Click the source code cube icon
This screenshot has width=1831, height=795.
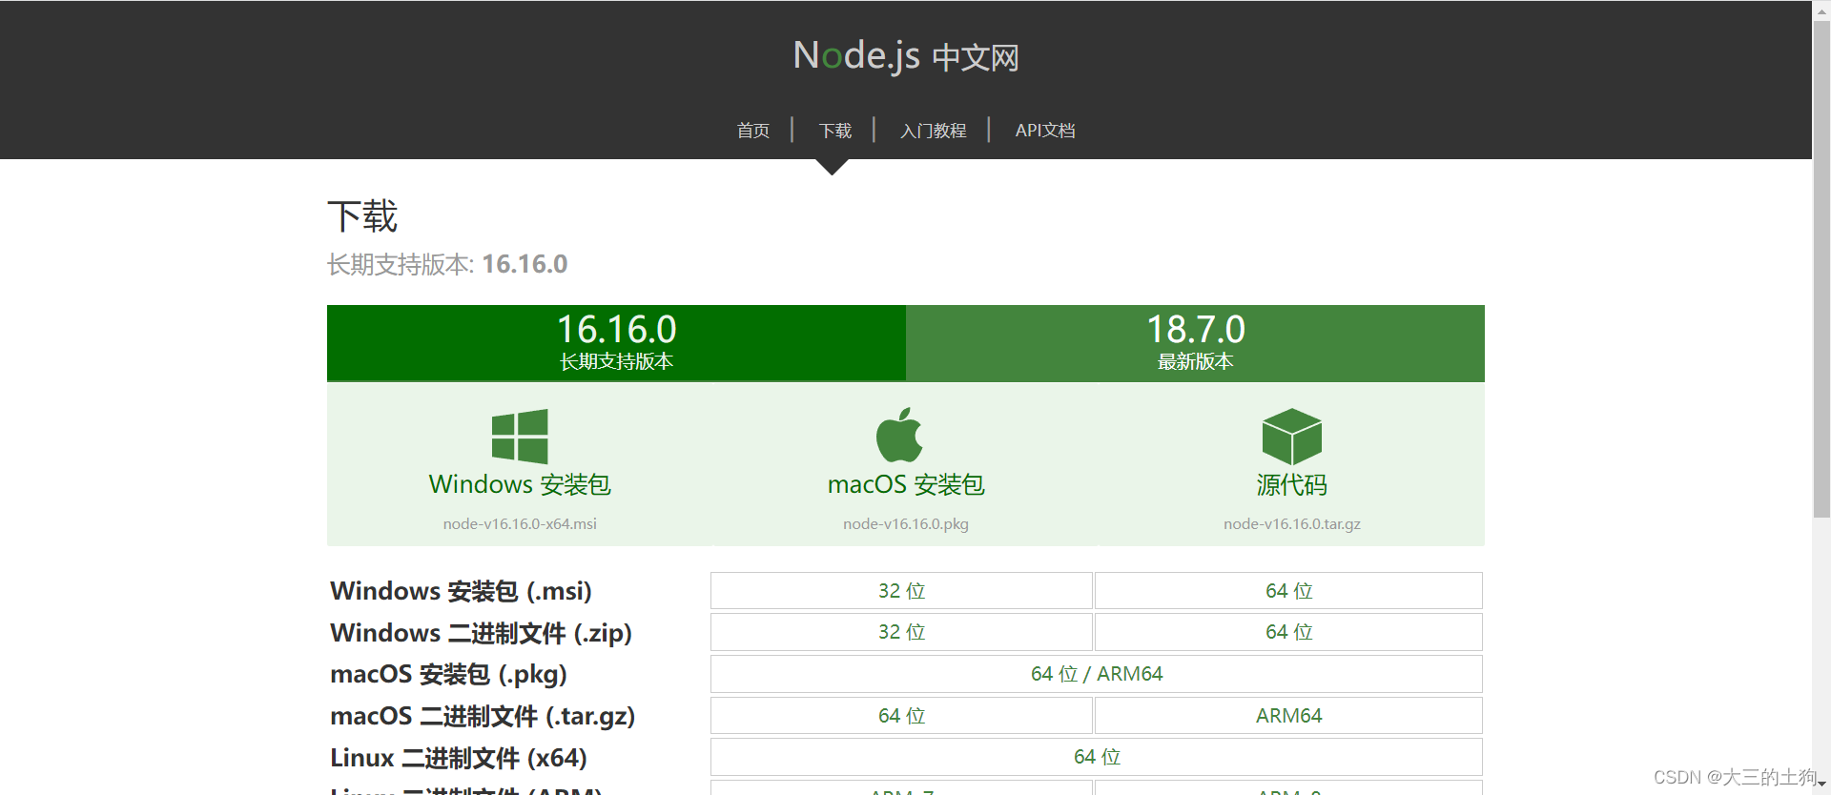click(x=1291, y=437)
